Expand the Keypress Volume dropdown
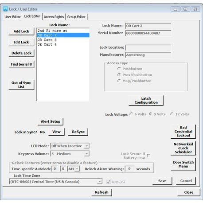203x203 pixels. pyautogui.click(x=87, y=154)
